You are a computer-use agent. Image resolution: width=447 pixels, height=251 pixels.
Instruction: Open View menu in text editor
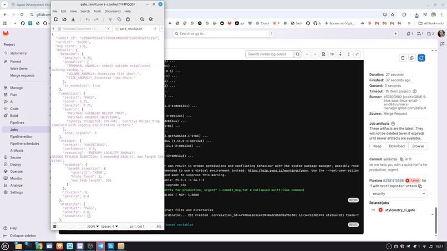tap(74, 12)
